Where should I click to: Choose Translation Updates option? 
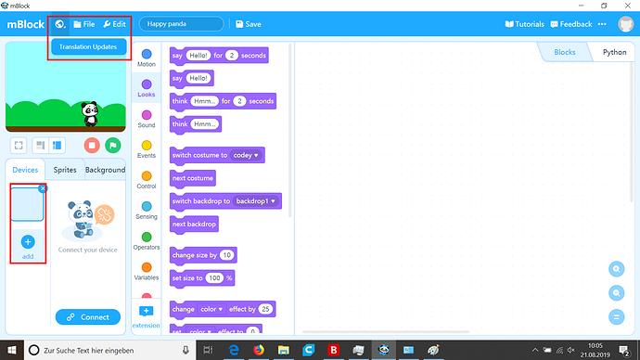click(88, 47)
